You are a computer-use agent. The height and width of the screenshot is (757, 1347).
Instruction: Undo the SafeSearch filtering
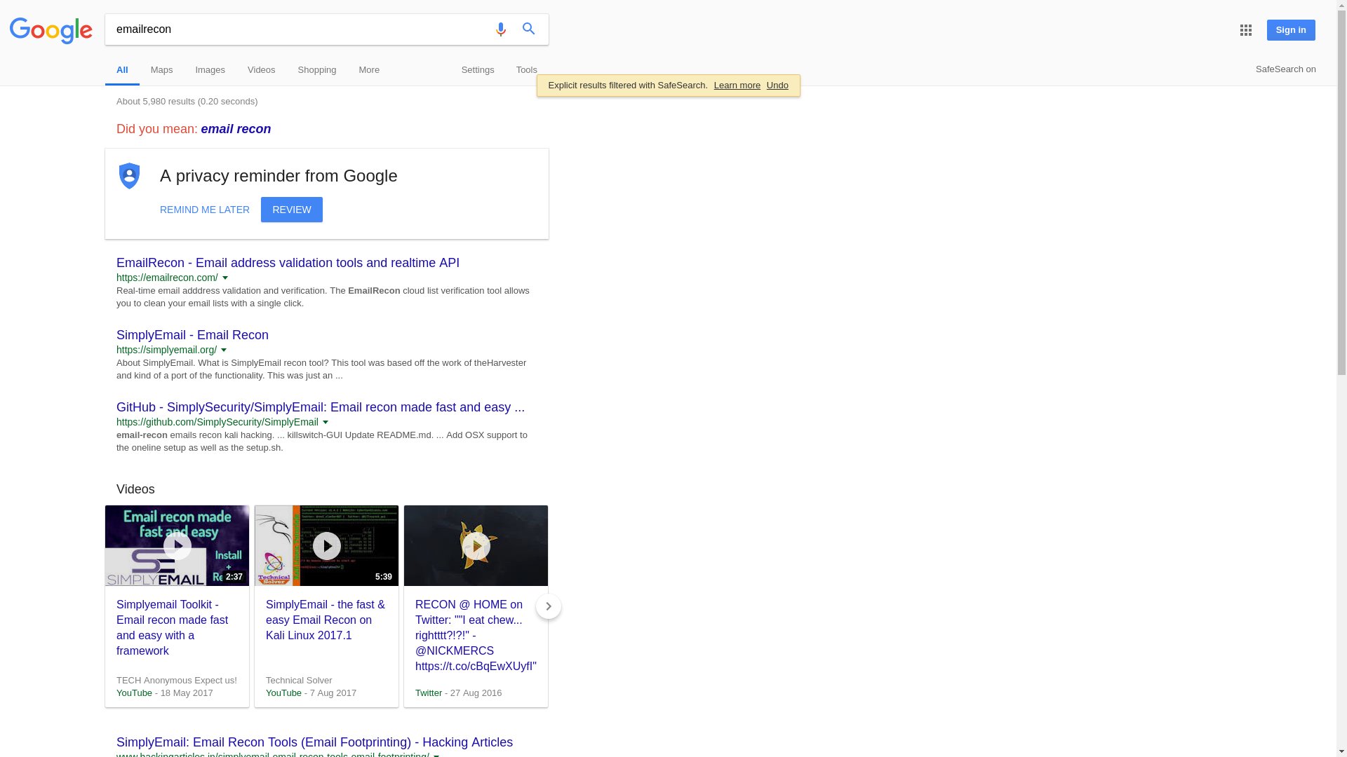777,86
